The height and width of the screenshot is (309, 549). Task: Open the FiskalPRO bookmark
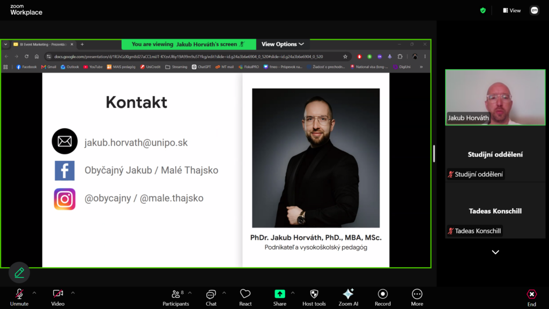point(249,67)
